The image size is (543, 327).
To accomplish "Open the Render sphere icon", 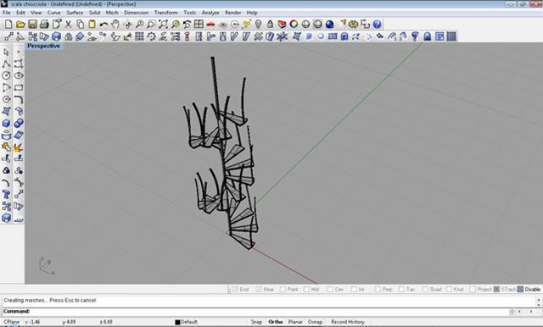I will tap(329, 25).
